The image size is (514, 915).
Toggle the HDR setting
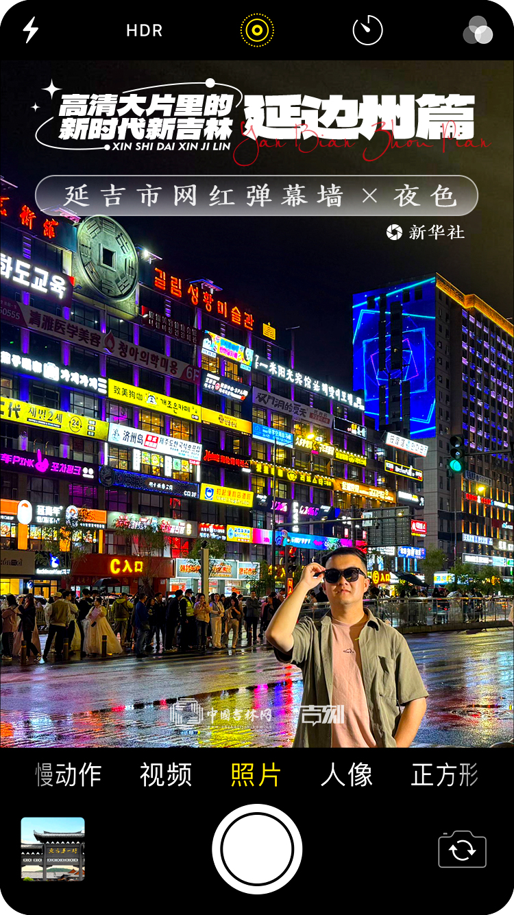pos(144,31)
